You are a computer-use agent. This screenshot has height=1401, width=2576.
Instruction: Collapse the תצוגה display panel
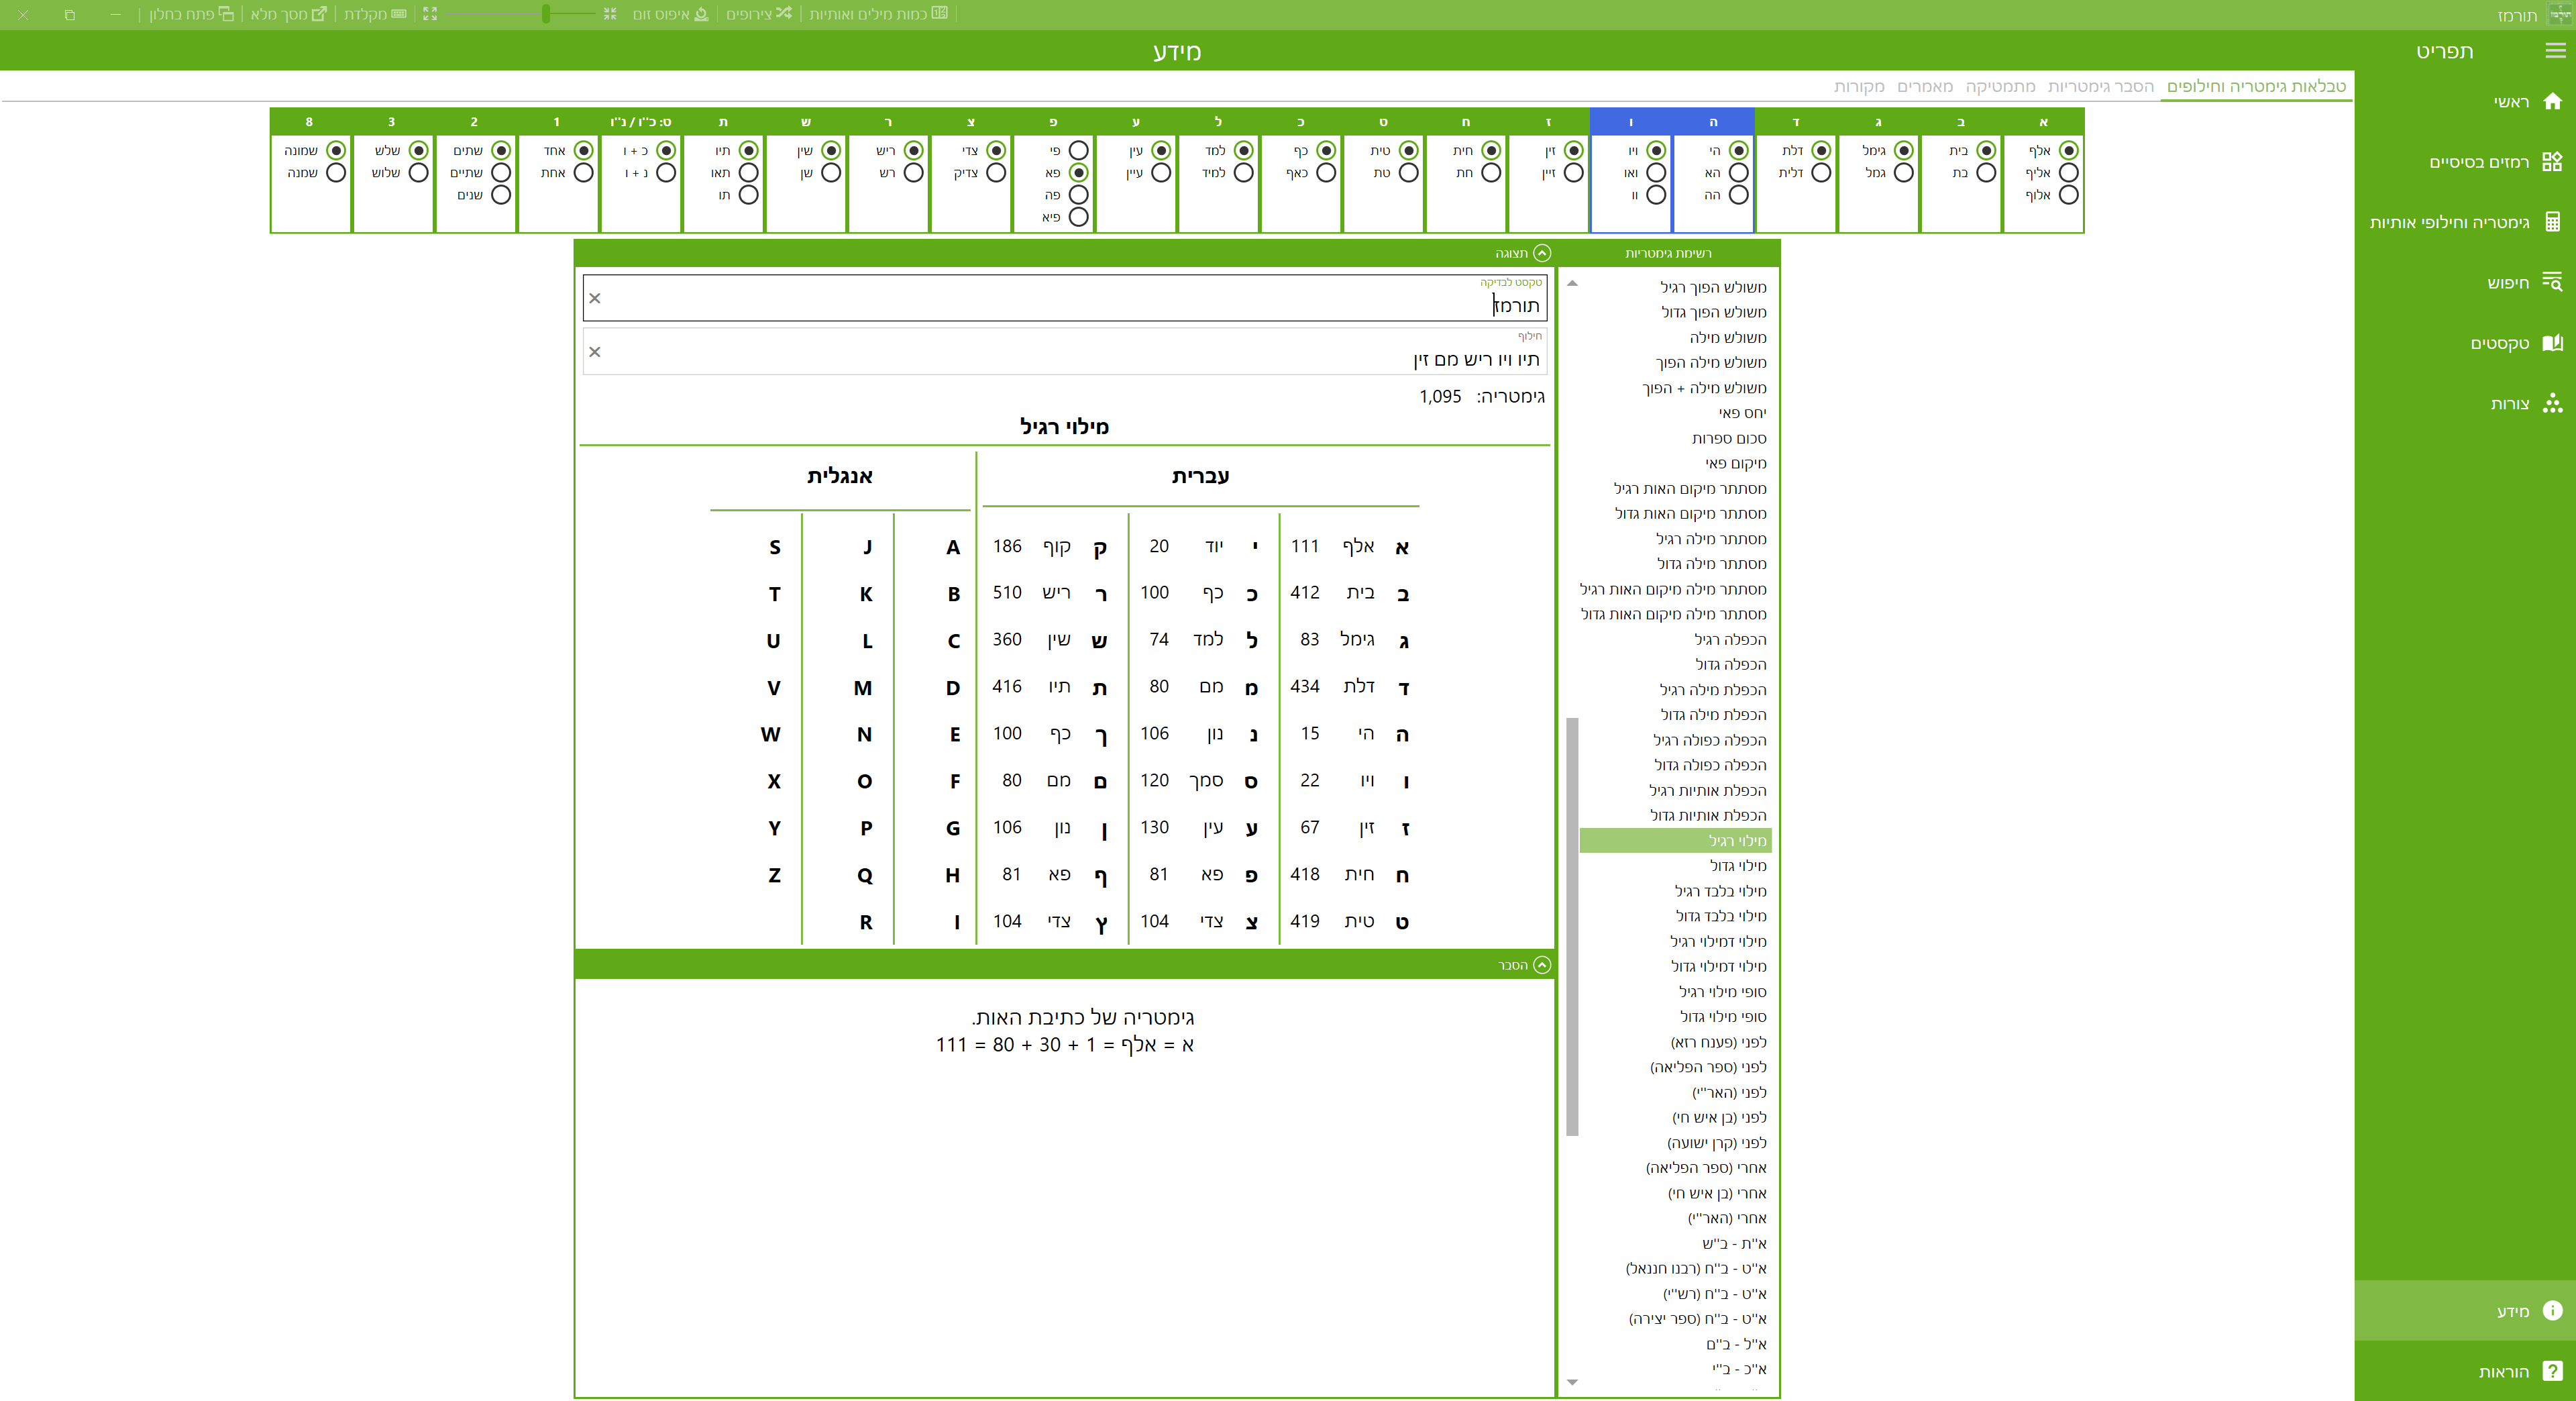(x=1542, y=253)
